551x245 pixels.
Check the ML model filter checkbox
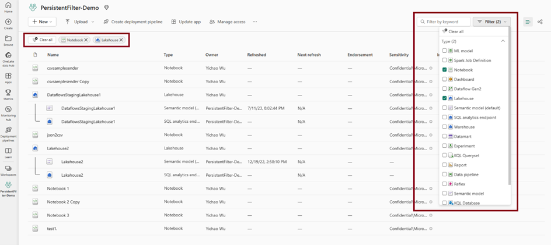[445, 51]
